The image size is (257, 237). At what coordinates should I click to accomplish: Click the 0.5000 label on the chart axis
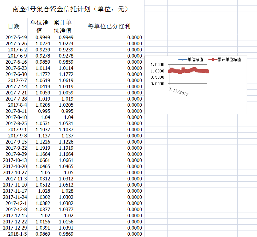[157, 77]
